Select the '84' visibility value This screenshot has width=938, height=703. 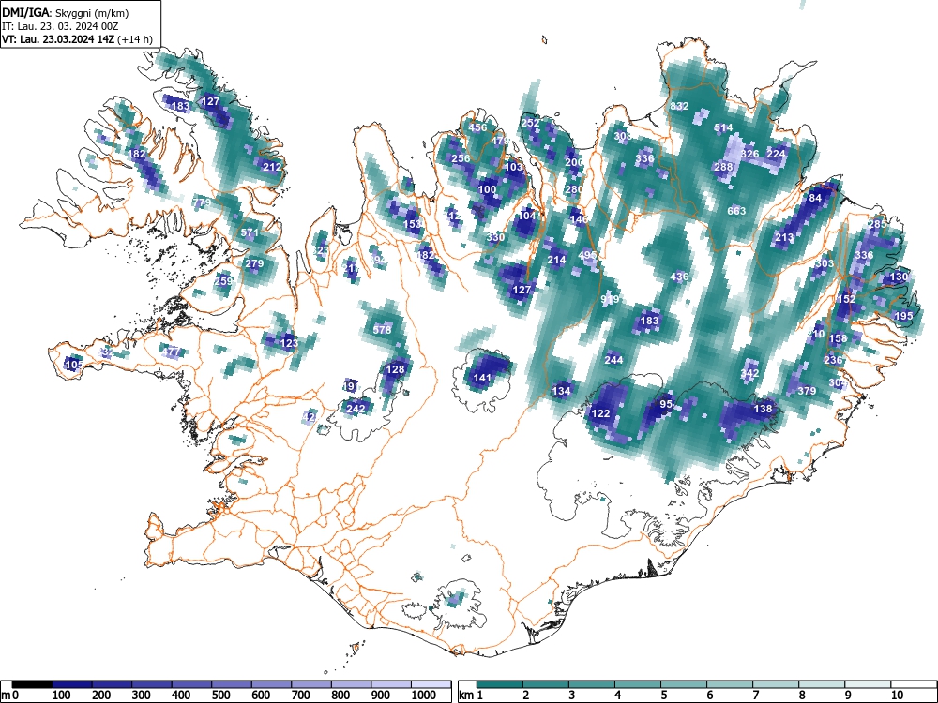815,198
